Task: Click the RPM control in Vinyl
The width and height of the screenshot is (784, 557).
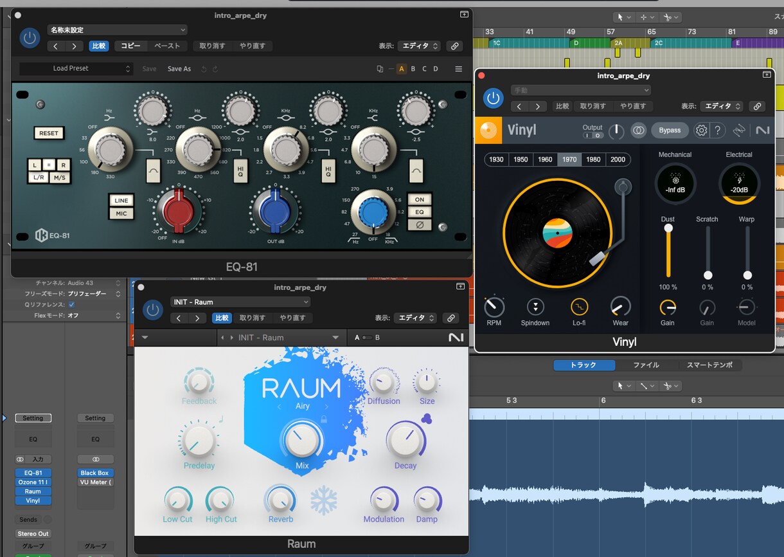Action: 494,307
